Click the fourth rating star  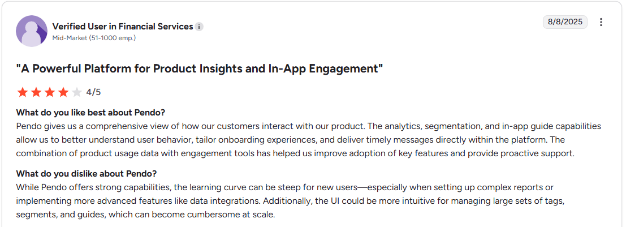[63, 92]
